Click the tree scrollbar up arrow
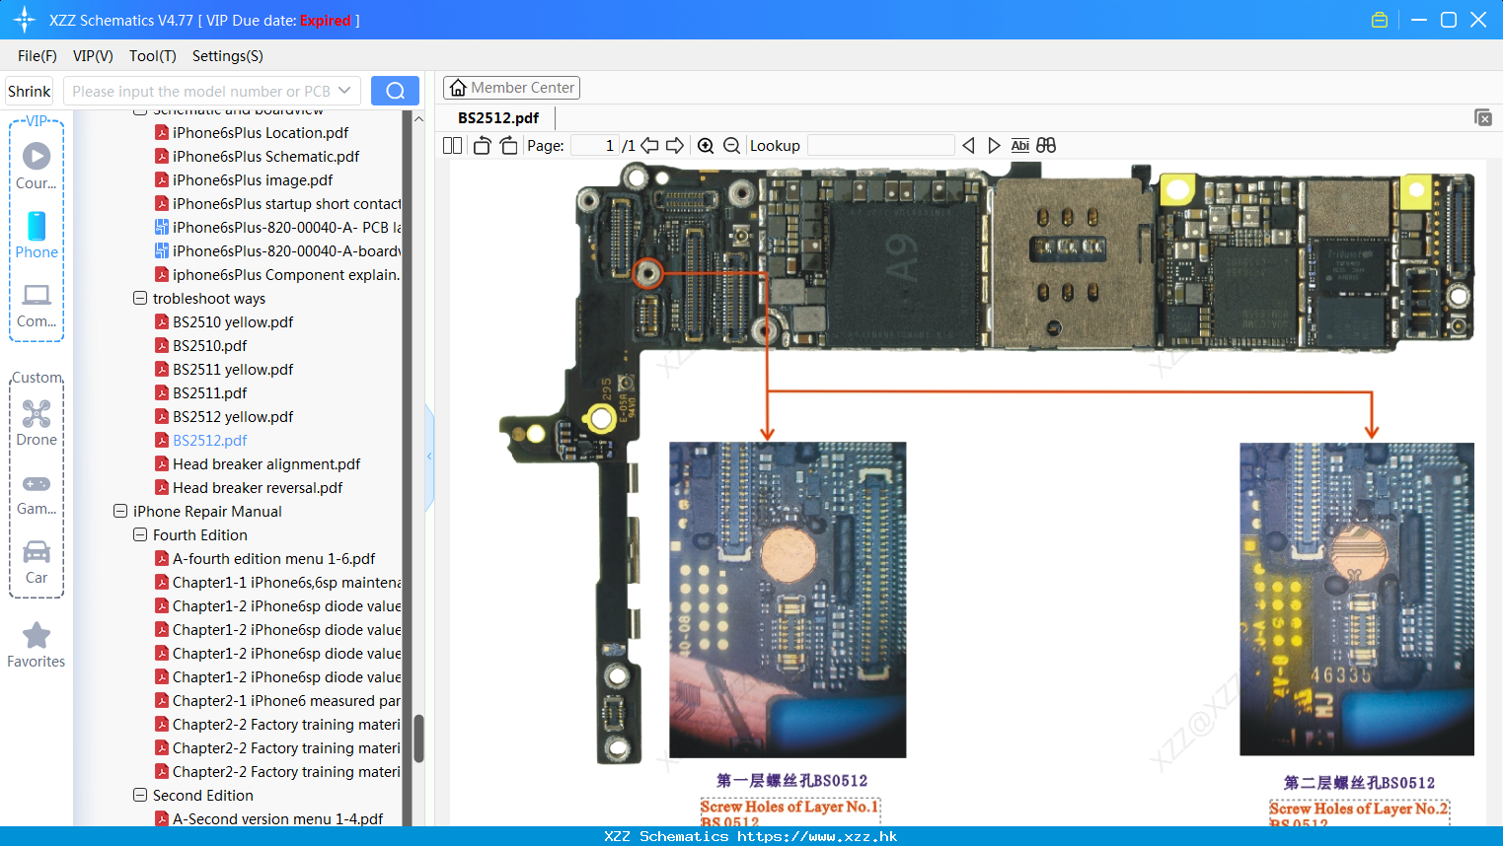This screenshot has height=846, width=1503. 418,118
